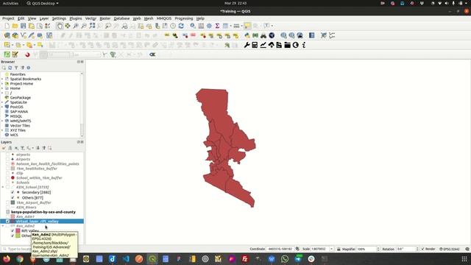Viewport: 471px width, 265px height.
Task: Open the QGIS Desktop app menu dropdown
Action: coord(43,3)
